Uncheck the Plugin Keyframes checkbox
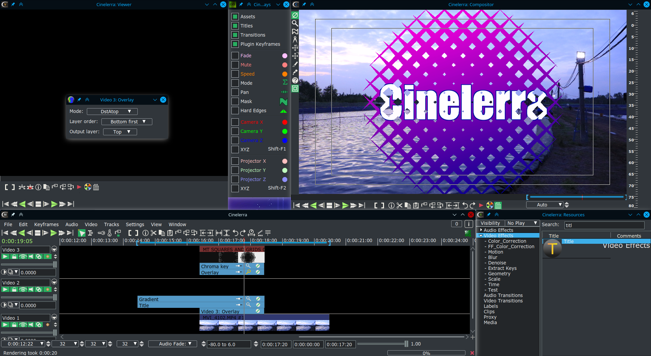The width and height of the screenshot is (651, 356). tap(235, 44)
